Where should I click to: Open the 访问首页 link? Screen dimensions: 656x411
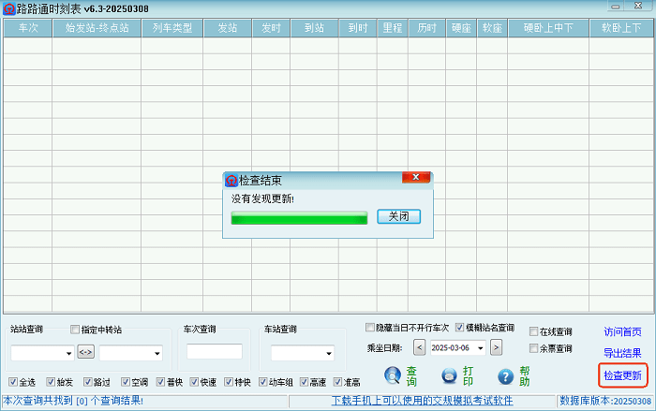coord(622,332)
